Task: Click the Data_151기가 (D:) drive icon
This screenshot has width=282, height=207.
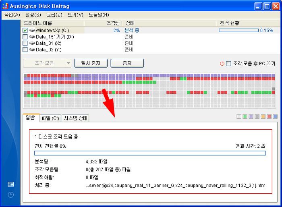Action: (32, 37)
